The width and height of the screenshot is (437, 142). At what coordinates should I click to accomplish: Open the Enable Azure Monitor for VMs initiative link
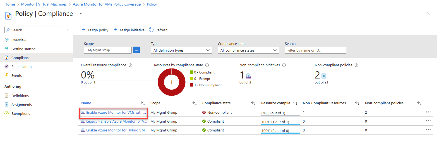click(x=116, y=113)
